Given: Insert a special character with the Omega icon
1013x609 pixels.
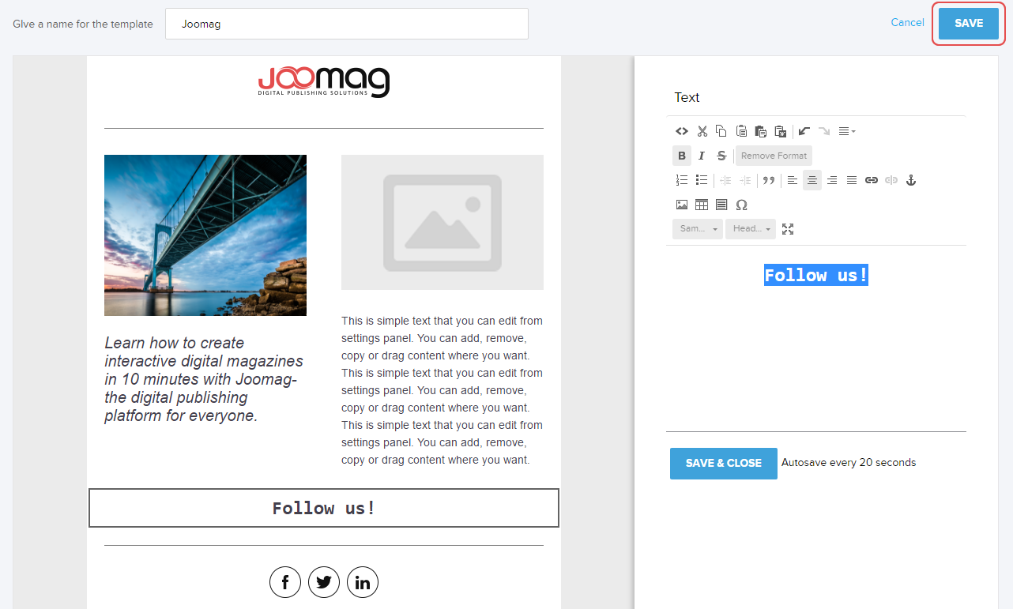Looking at the screenshot, I should pyautogui.click(x=741, y=205).
